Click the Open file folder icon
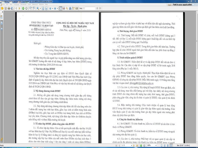 [x=2, y=8]
